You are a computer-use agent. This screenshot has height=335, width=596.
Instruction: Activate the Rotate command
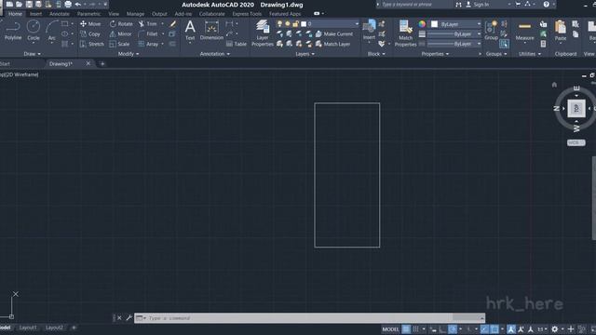121,23
